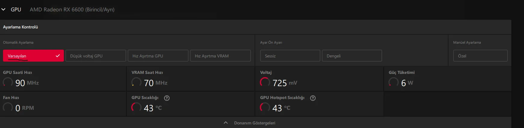Select the Dengeli tuning preset
Image resolution: width=524 pixels, height=128 pixels.
tap(352, 56)
